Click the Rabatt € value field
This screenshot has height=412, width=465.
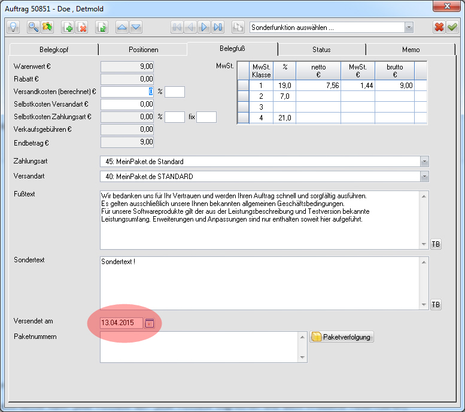click(x=127, y=79)
